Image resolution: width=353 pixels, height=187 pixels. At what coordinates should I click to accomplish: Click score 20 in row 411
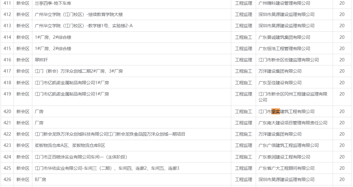click(x=342, y=3)
